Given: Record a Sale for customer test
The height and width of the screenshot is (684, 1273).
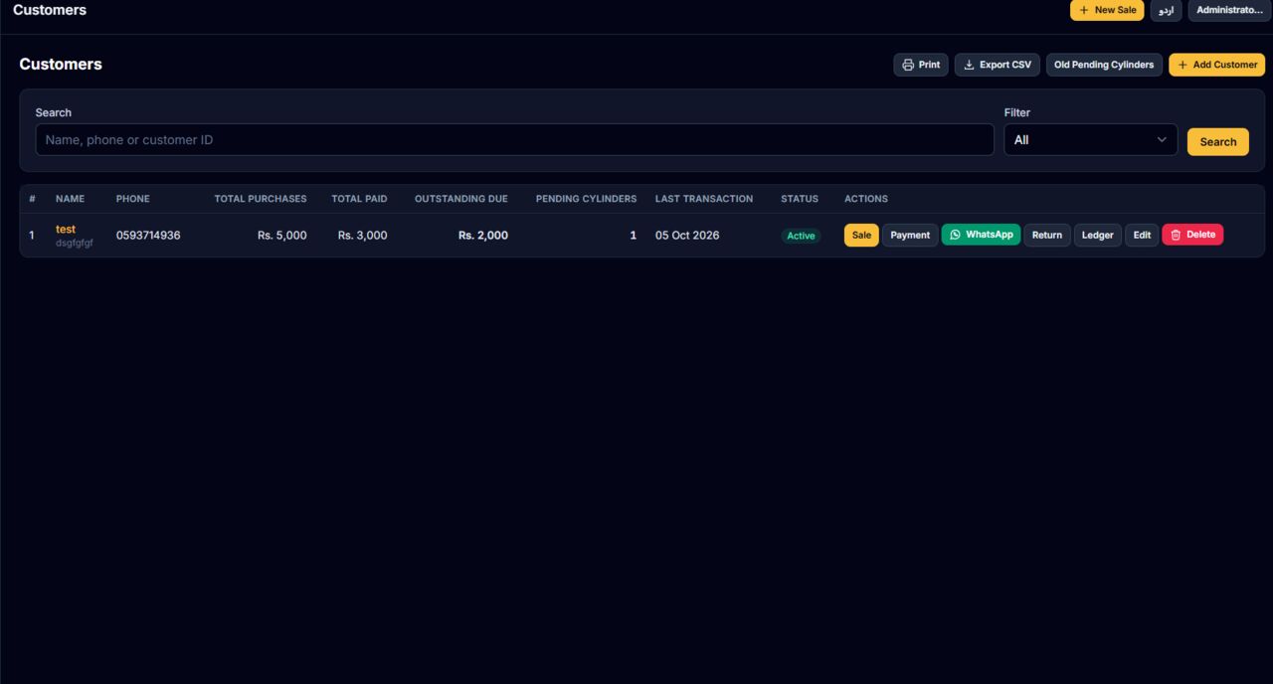Looking at the screenshot, I should point(861,235).
